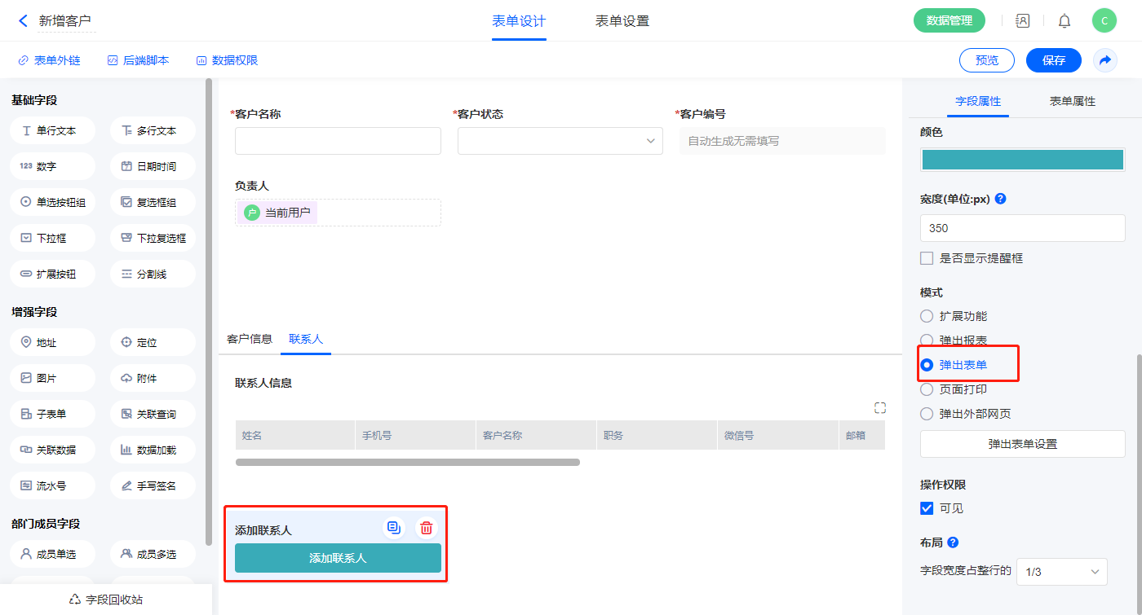Click the user avatar C menu

click(x=1104, y=21)
